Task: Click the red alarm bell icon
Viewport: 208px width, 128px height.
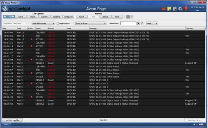Action: pos(186,9)
